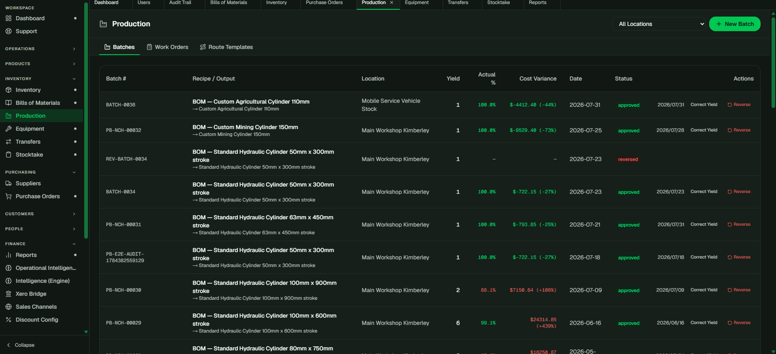The image size is (776, 354).
Task: Click cost variance $7150.64 (+108%)
Action: click(x=533, y=290)
